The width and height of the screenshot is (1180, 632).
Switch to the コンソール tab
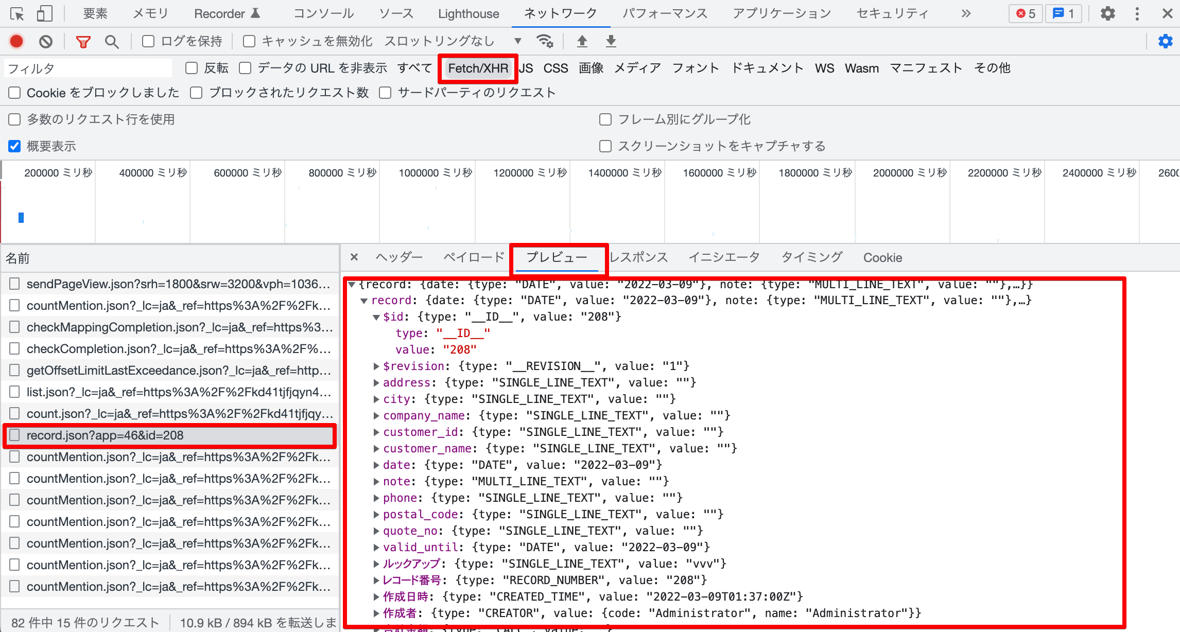(324, 14)
